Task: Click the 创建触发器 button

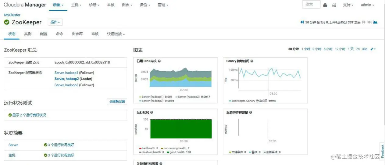Action: 117,102
